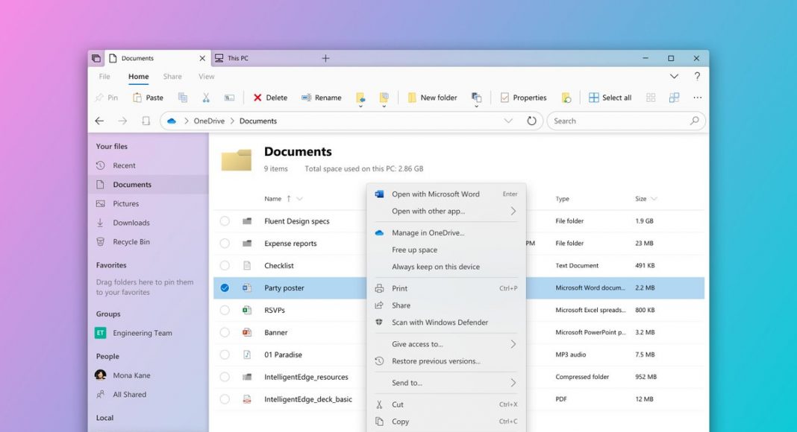Choose Always keep on this device
Viewport: 797px width, 432px height.
coord(446,267)
